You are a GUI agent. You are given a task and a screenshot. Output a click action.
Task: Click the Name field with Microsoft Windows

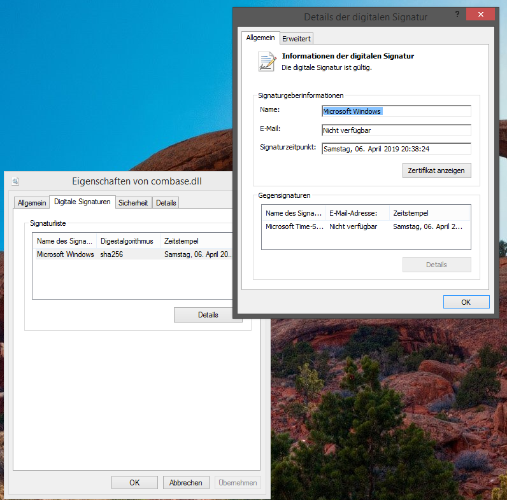(396, 111)
